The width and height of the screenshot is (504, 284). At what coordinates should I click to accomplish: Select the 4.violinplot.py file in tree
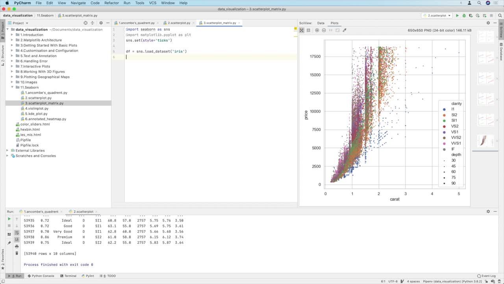click(37, 108)
